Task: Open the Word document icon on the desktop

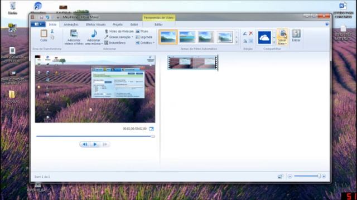Action: tap(343, 9)
